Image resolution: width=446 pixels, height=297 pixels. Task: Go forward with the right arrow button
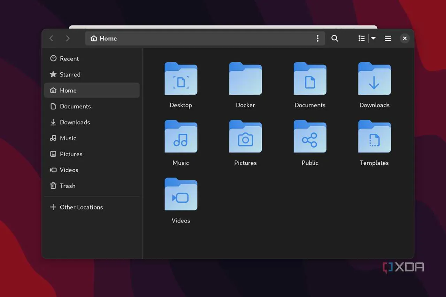click(68, 38)
